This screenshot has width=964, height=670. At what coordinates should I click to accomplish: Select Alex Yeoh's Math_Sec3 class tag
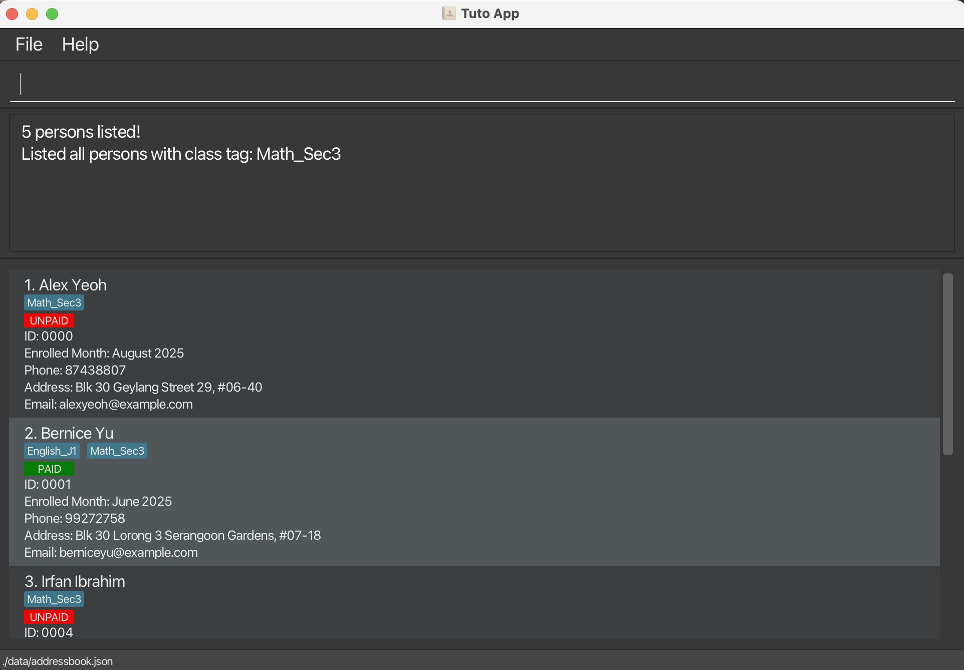pos(54,303)
